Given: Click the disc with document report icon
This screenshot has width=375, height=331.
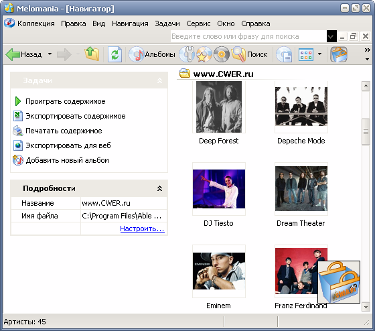Looking at the screenshot, I should 284,54.
